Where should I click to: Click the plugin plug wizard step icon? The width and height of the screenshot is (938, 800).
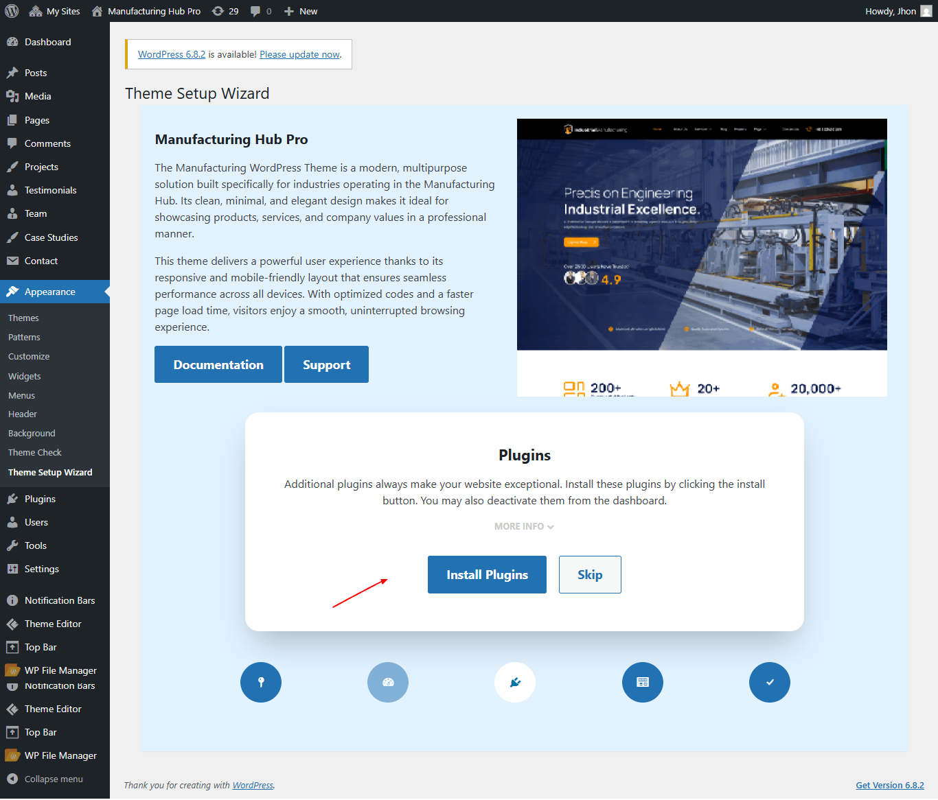515,682
